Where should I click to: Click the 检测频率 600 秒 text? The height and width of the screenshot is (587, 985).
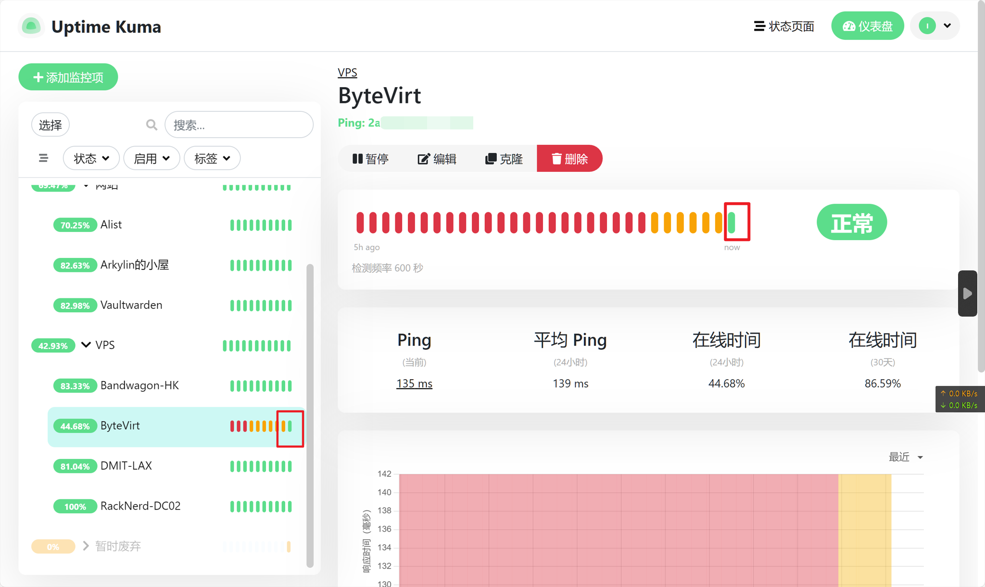pos(387,268)
